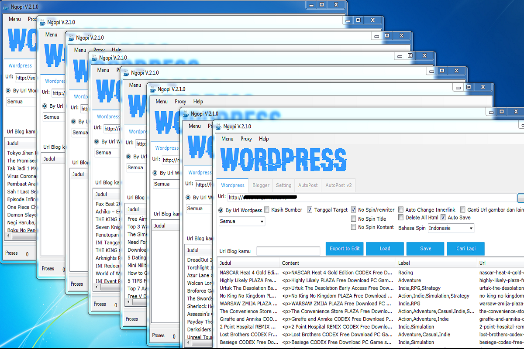Open Menu in the rearmost Ngopi window
This screenshot has height=349, width=524.
click(15, 19)
